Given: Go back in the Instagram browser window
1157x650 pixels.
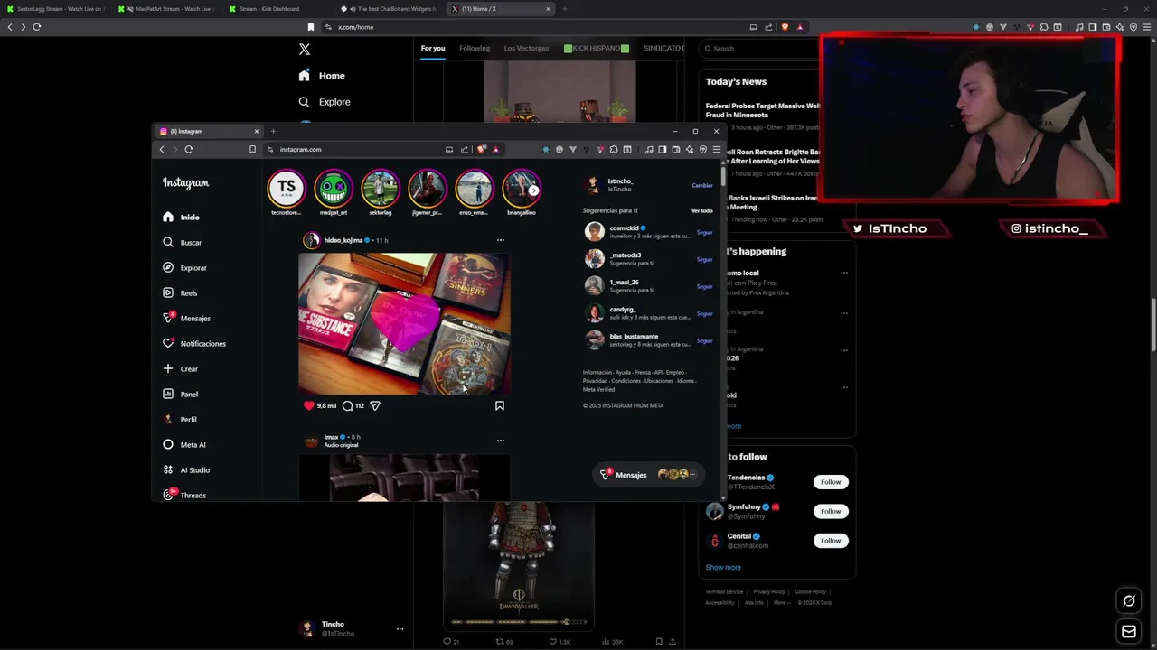Looking at the screenshot, I should pos(162,149).
